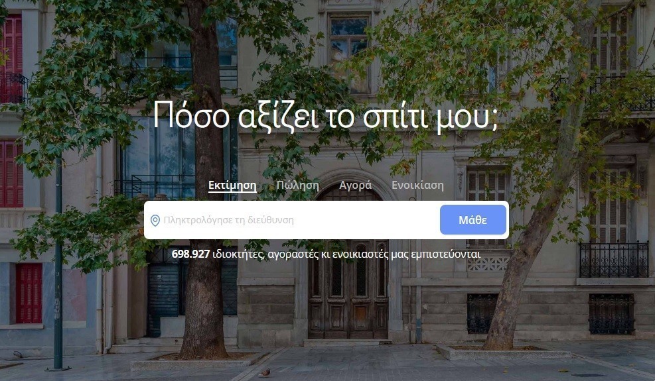Image resolution: width=655 pixels, height=381 pixels.
Task: Click the upper-floor window at top center
Action: (x=349, y=54)
